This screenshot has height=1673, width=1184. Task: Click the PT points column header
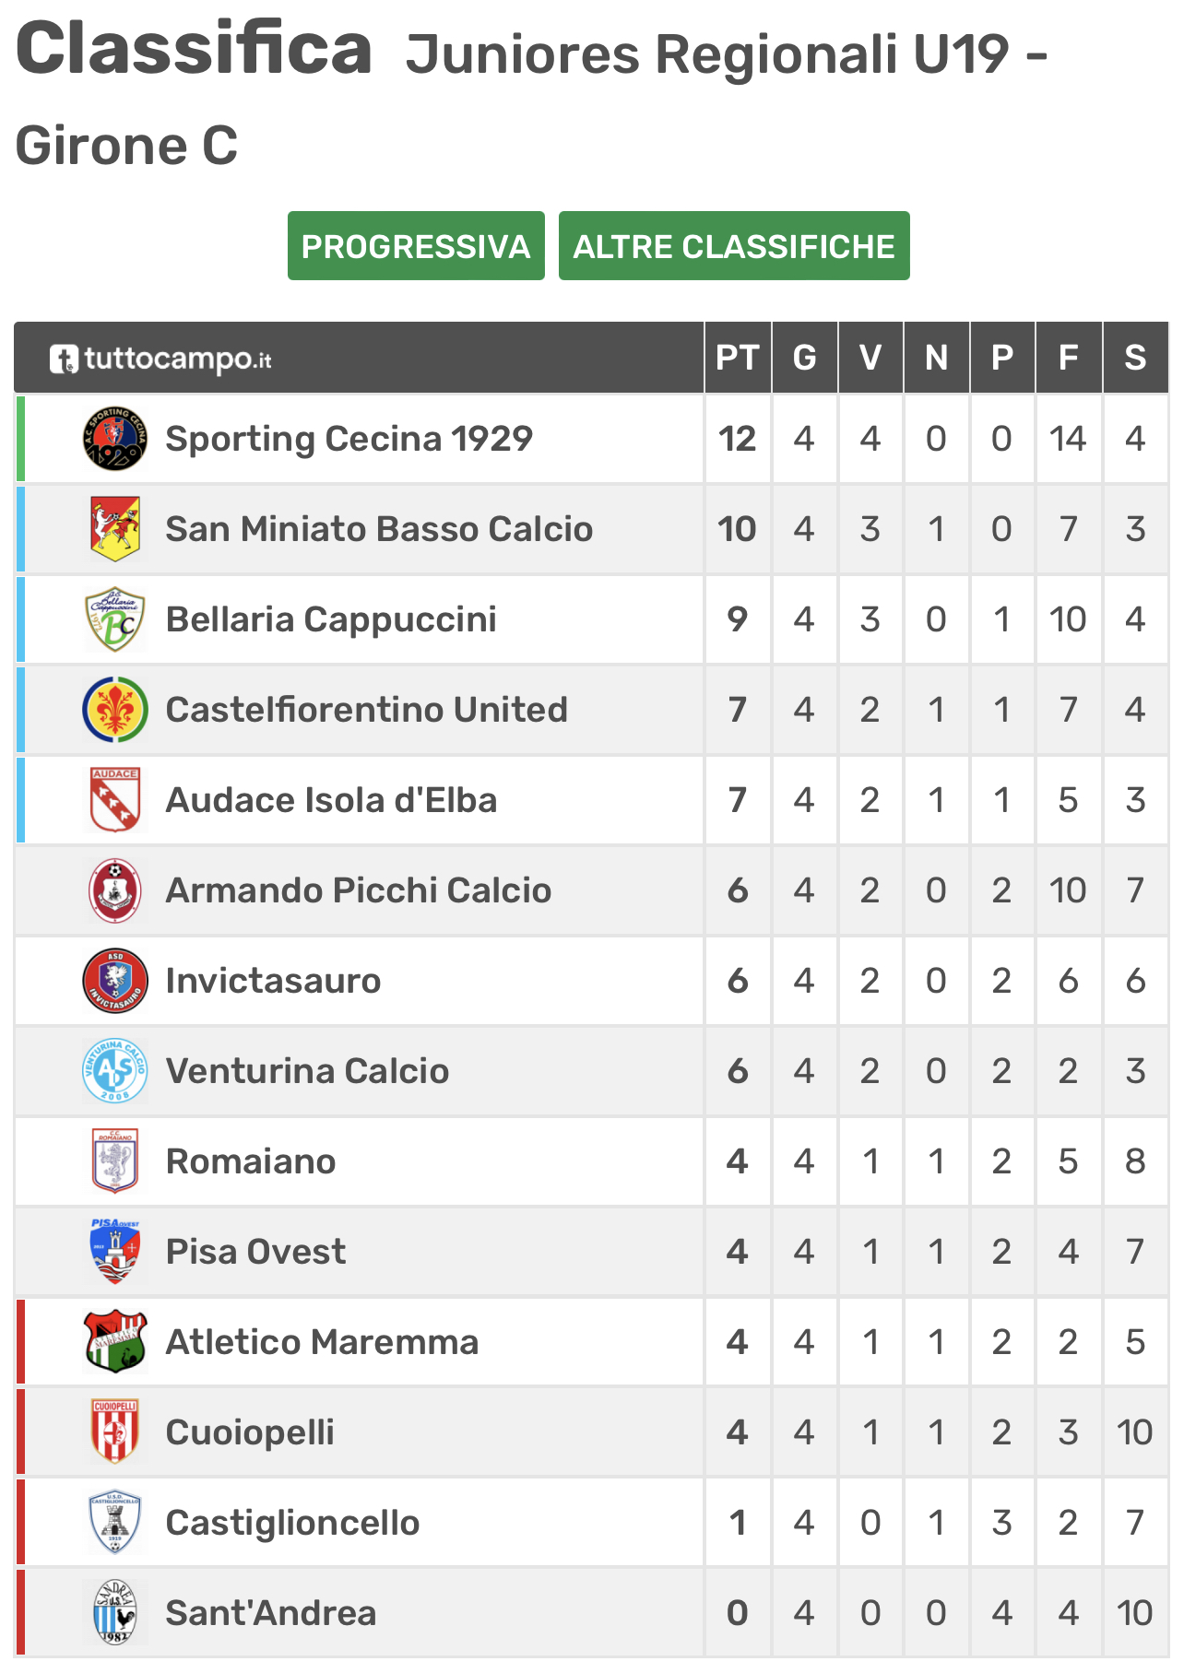738,358
